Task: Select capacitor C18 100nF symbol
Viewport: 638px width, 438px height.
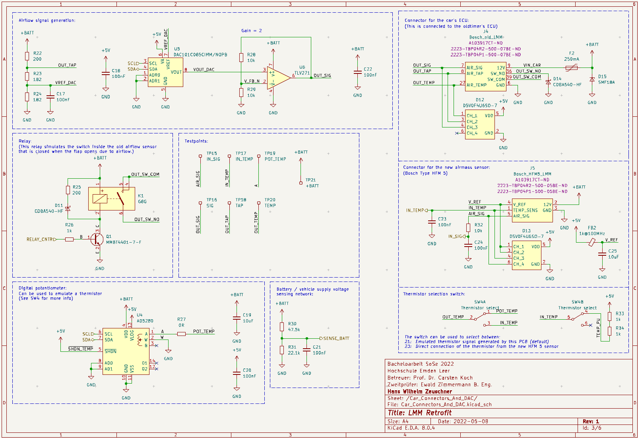Action: click(106, 73)
